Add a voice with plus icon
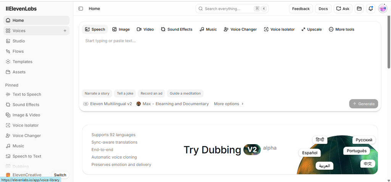This screenshot has height=182, width=391. click(65, 31)
